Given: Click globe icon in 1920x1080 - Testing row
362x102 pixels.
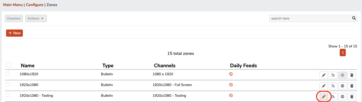Looking at the screenshot, I should (342, 96).
